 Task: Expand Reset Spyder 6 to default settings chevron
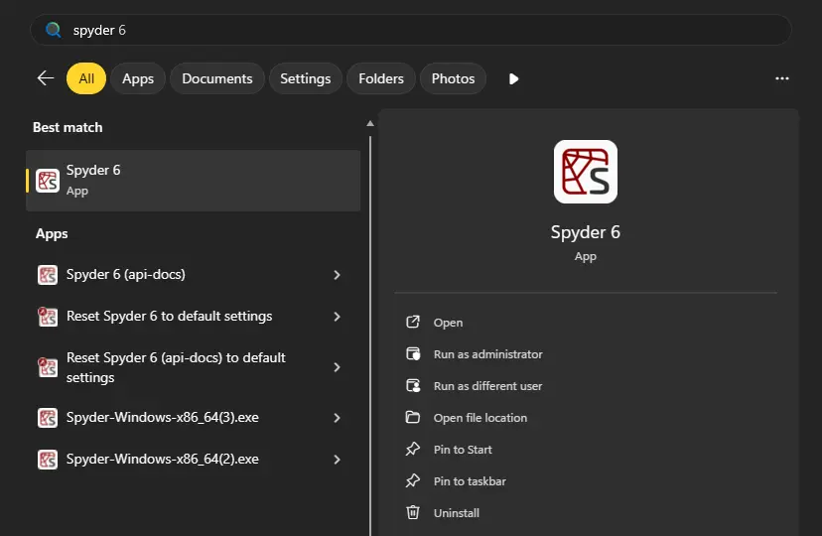pos(338,317)
